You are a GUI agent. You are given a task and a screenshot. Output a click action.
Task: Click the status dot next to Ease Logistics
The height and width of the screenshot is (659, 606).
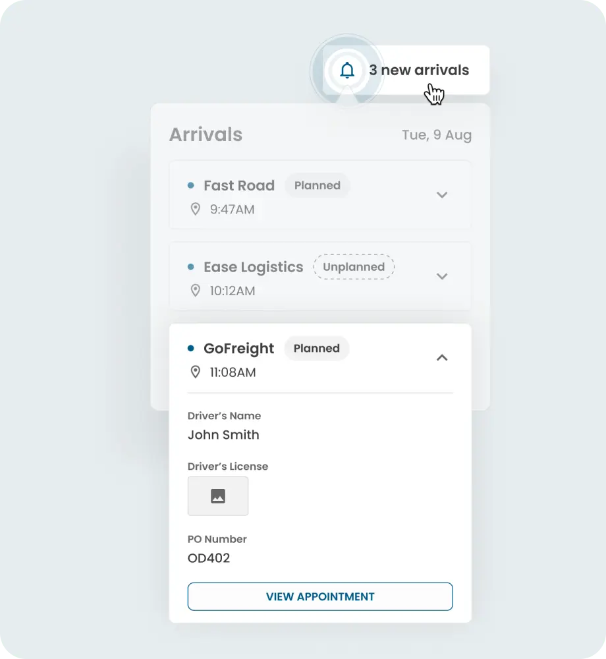point(192,267)
